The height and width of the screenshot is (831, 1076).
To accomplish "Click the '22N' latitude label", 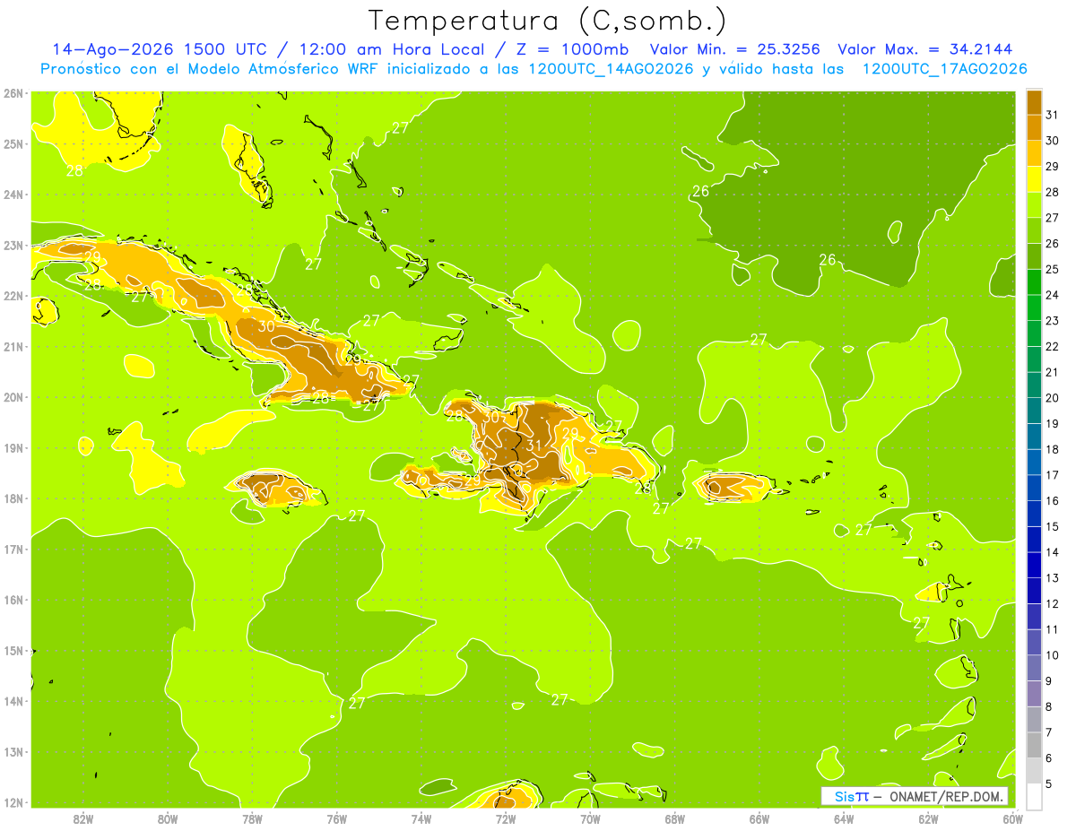I will pos(13,295).
